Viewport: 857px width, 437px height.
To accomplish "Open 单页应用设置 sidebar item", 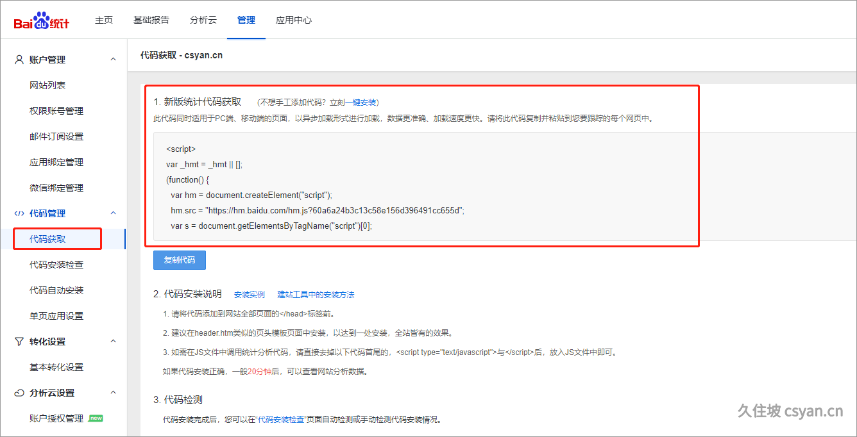I will [56, 316].
